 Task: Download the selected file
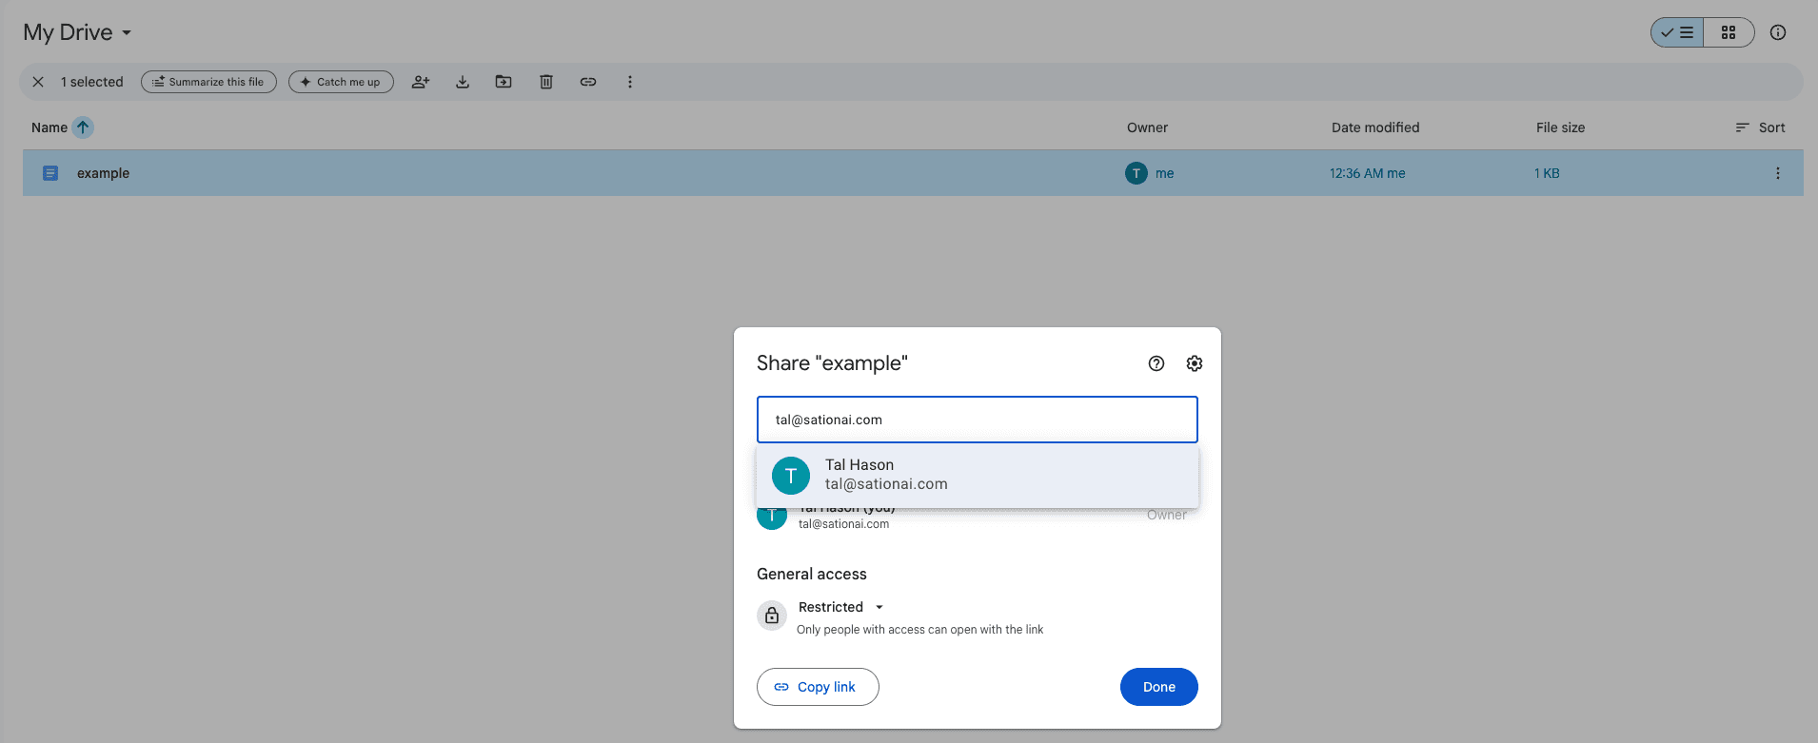[x=462, y=82]
